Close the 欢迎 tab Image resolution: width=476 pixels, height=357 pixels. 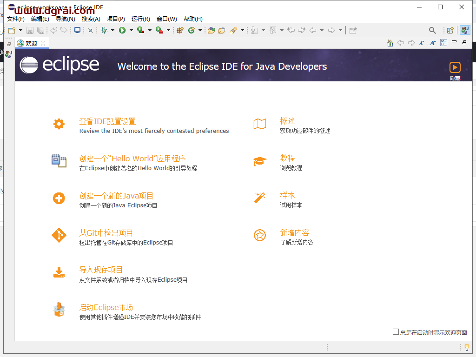[x=43, y=43]
